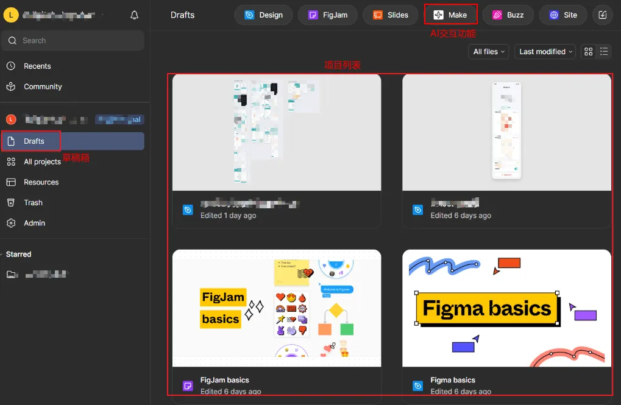Image resolution: width=621 pixels, height=405 pixels.
Task: Create a new Buzz file
Action: click(x=508, y=15)
